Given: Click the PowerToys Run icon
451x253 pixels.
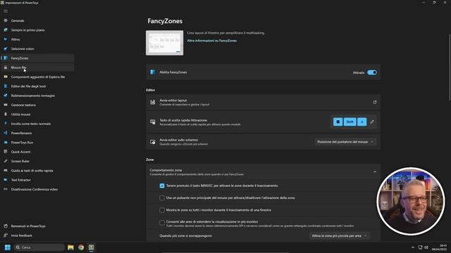Looking at the screenshot, I should coord(6,142).
